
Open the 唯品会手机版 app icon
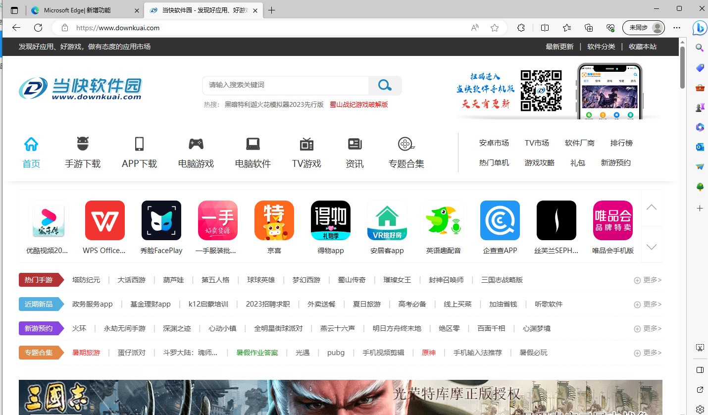coord(613,220)
